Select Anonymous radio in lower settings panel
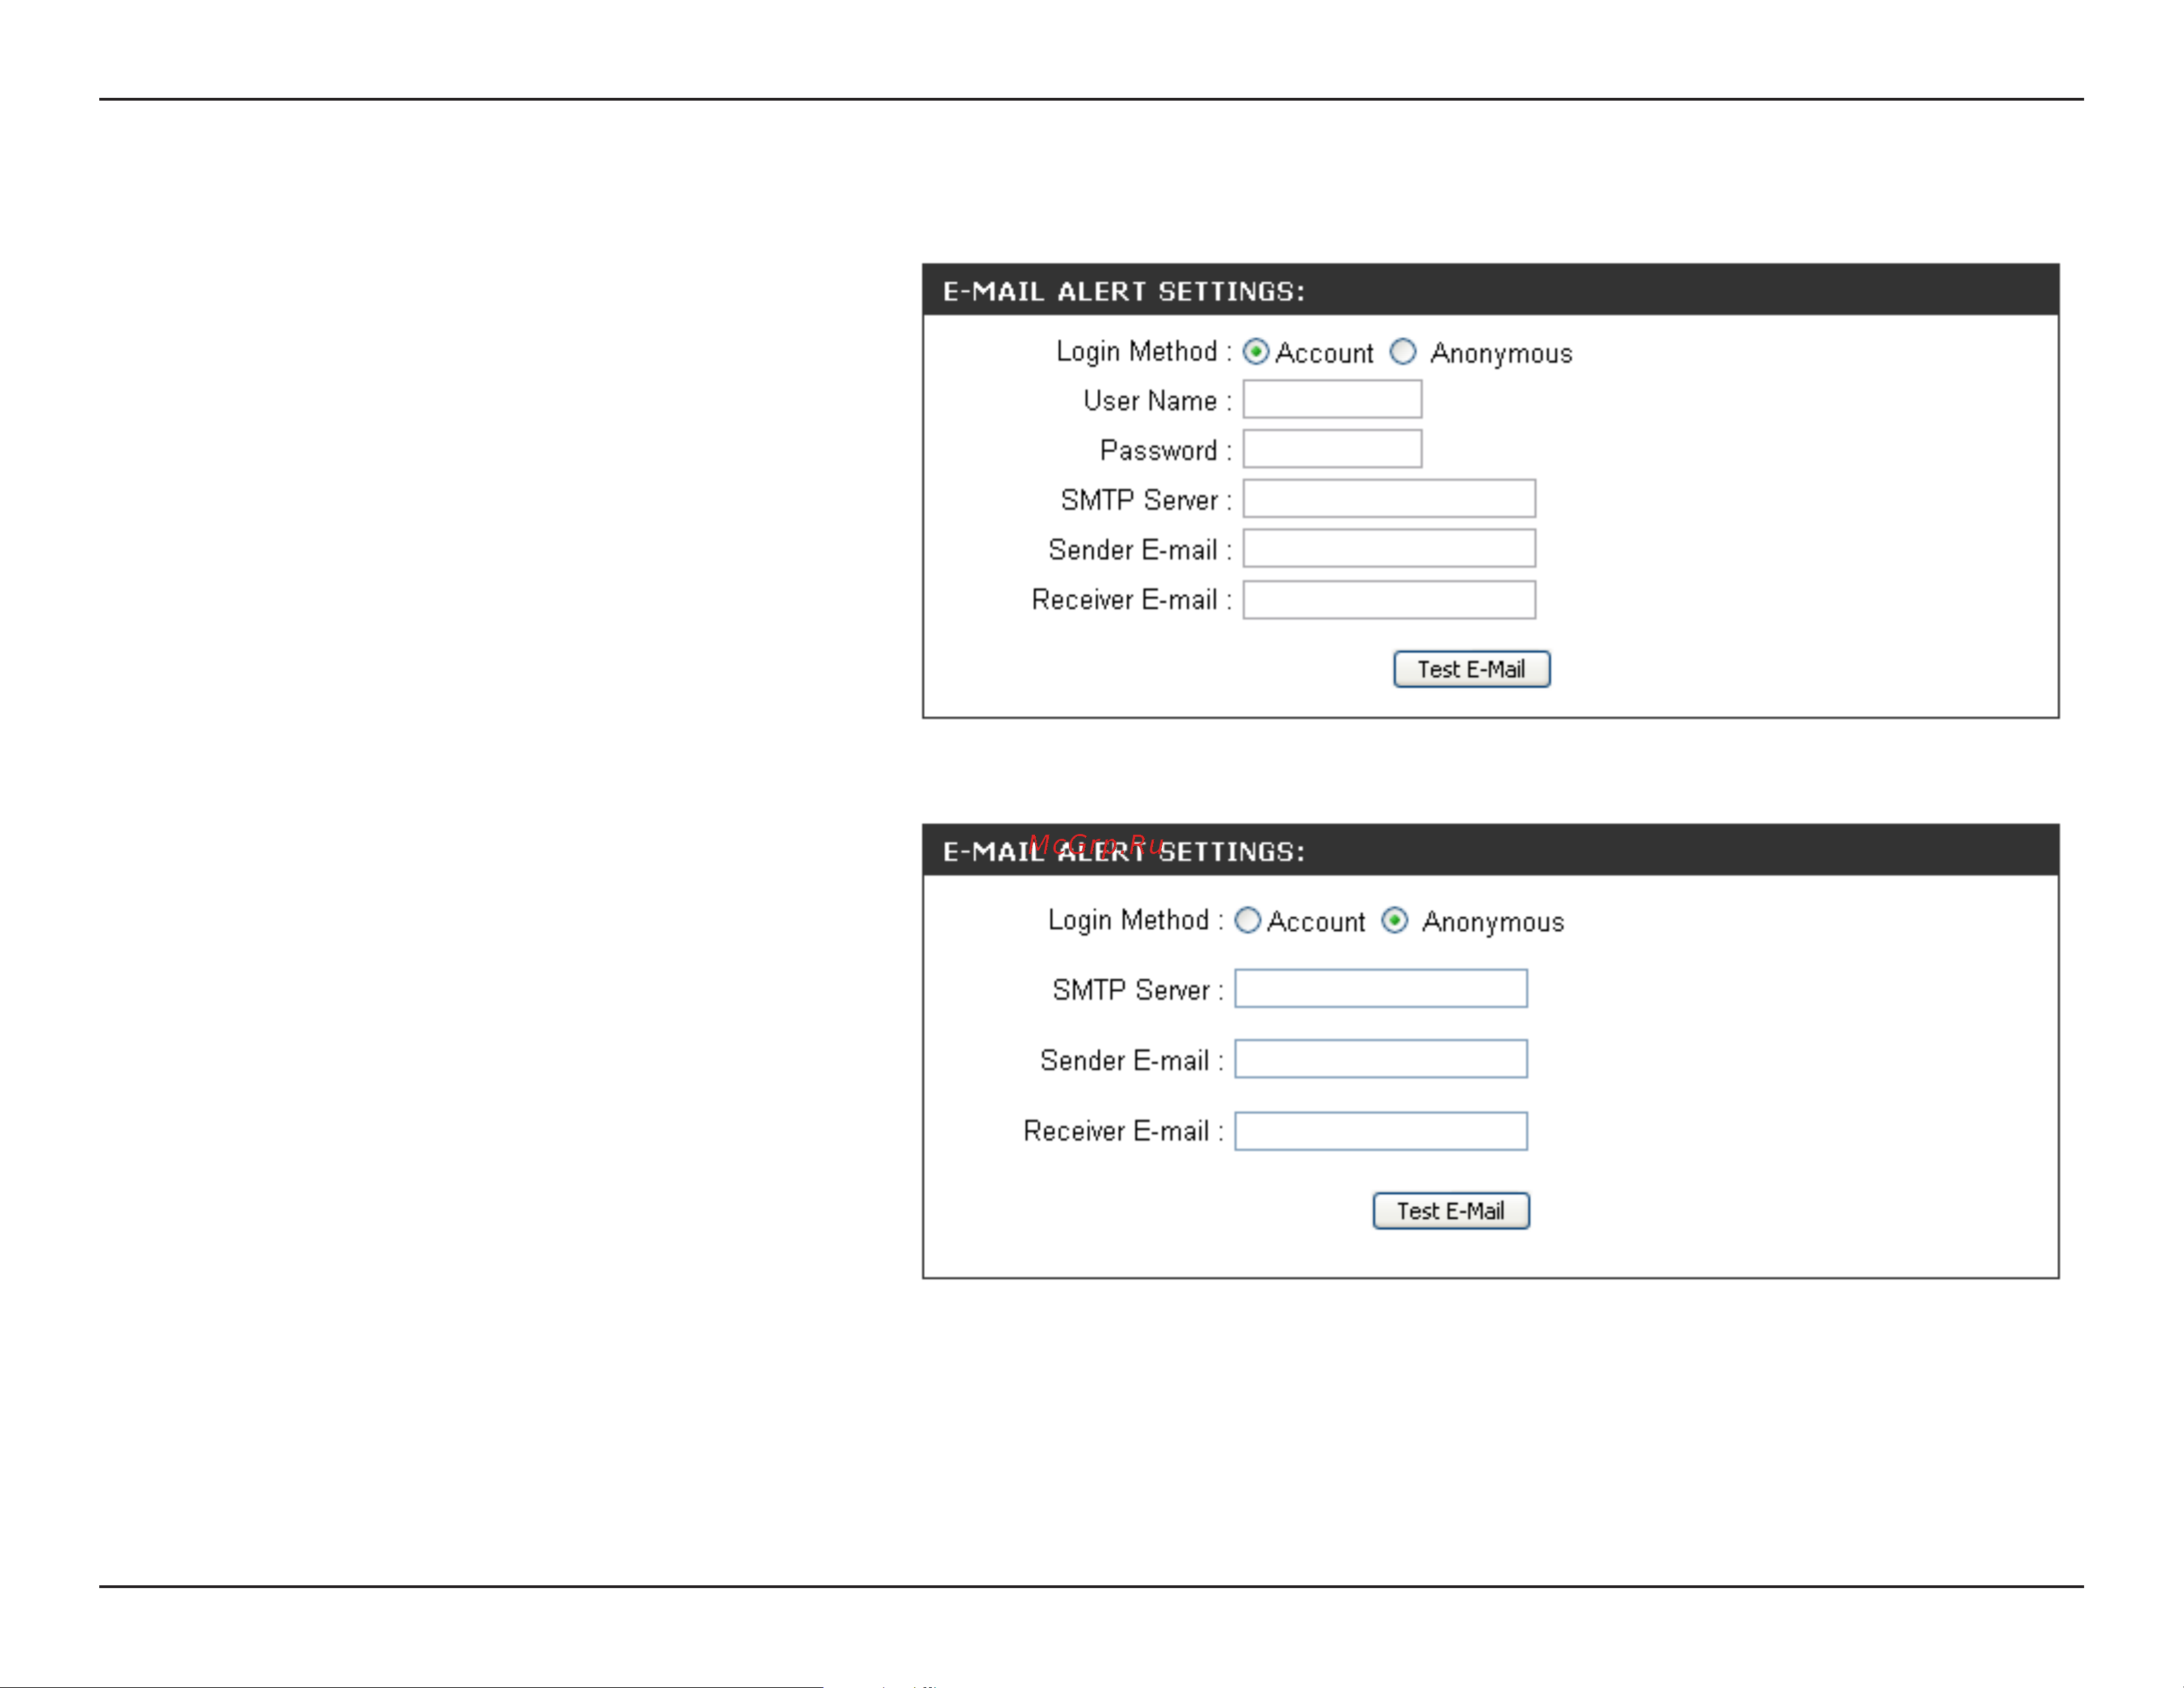 click(x=1395, y=921)
